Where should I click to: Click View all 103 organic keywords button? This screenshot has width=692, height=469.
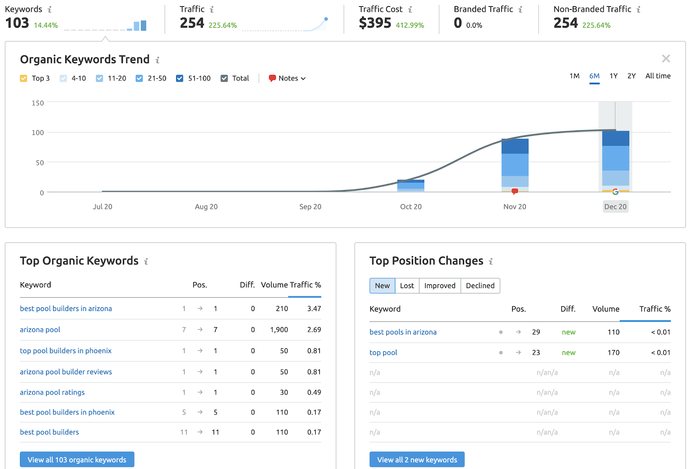pyautogui.click(x=77, y=459)
